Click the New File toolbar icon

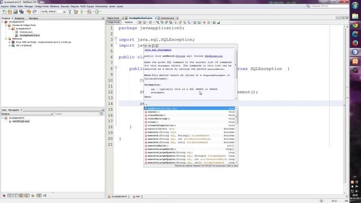[x=4, y=11]
